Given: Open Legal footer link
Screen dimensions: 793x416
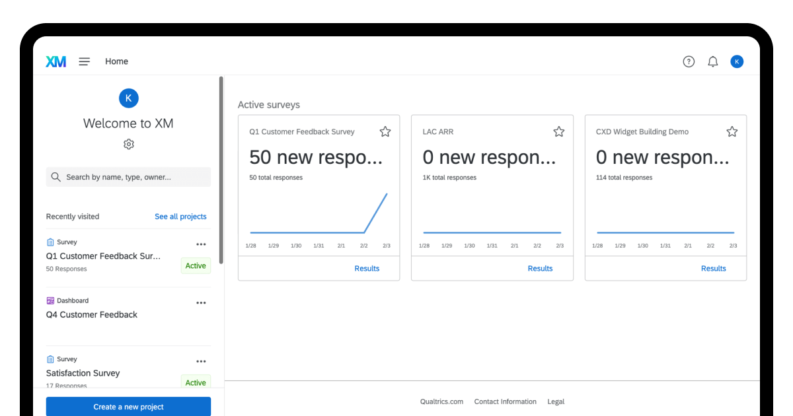Looking at the screenshot, I should click(x=556, y=401).
